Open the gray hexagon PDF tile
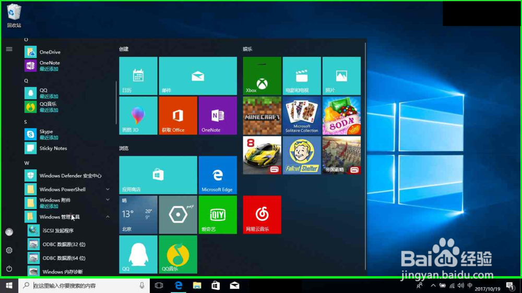This screenshot has width=522, height=293. (178, 214)
